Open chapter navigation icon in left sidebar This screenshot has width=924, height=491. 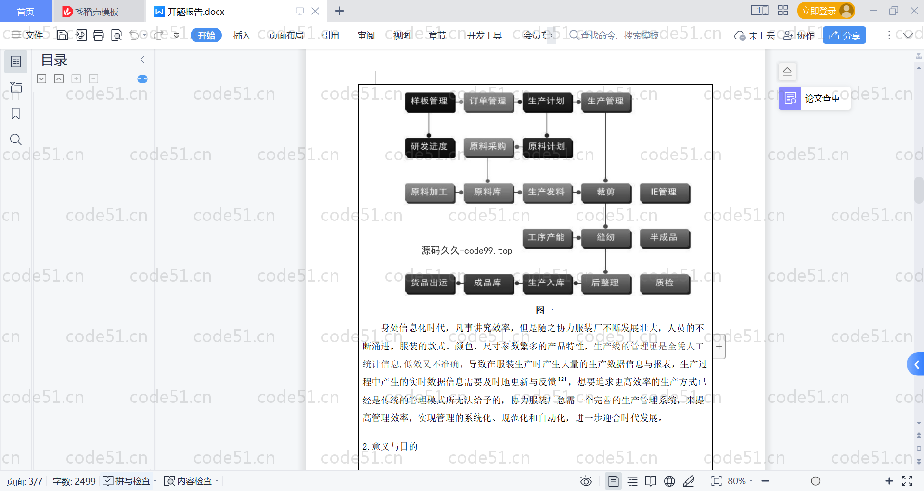(16, 87)
